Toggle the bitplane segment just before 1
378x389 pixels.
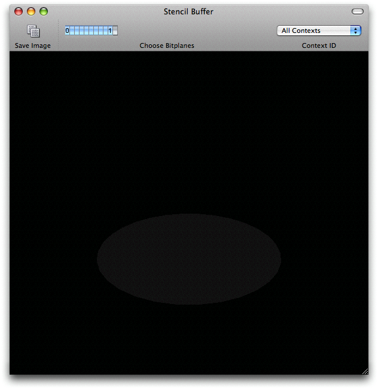click(105, 31)
